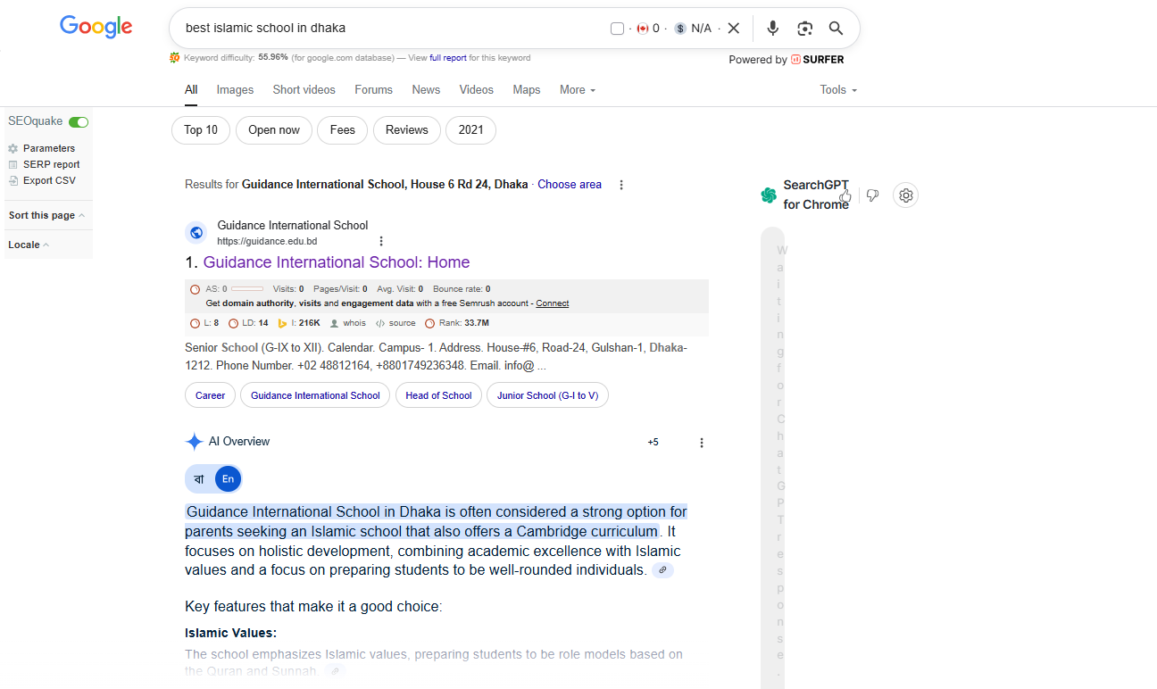The image size is (1157, 689).
Task: Apply the Fees filter chip
Action: pyautogui.click(x=343, y=130)
